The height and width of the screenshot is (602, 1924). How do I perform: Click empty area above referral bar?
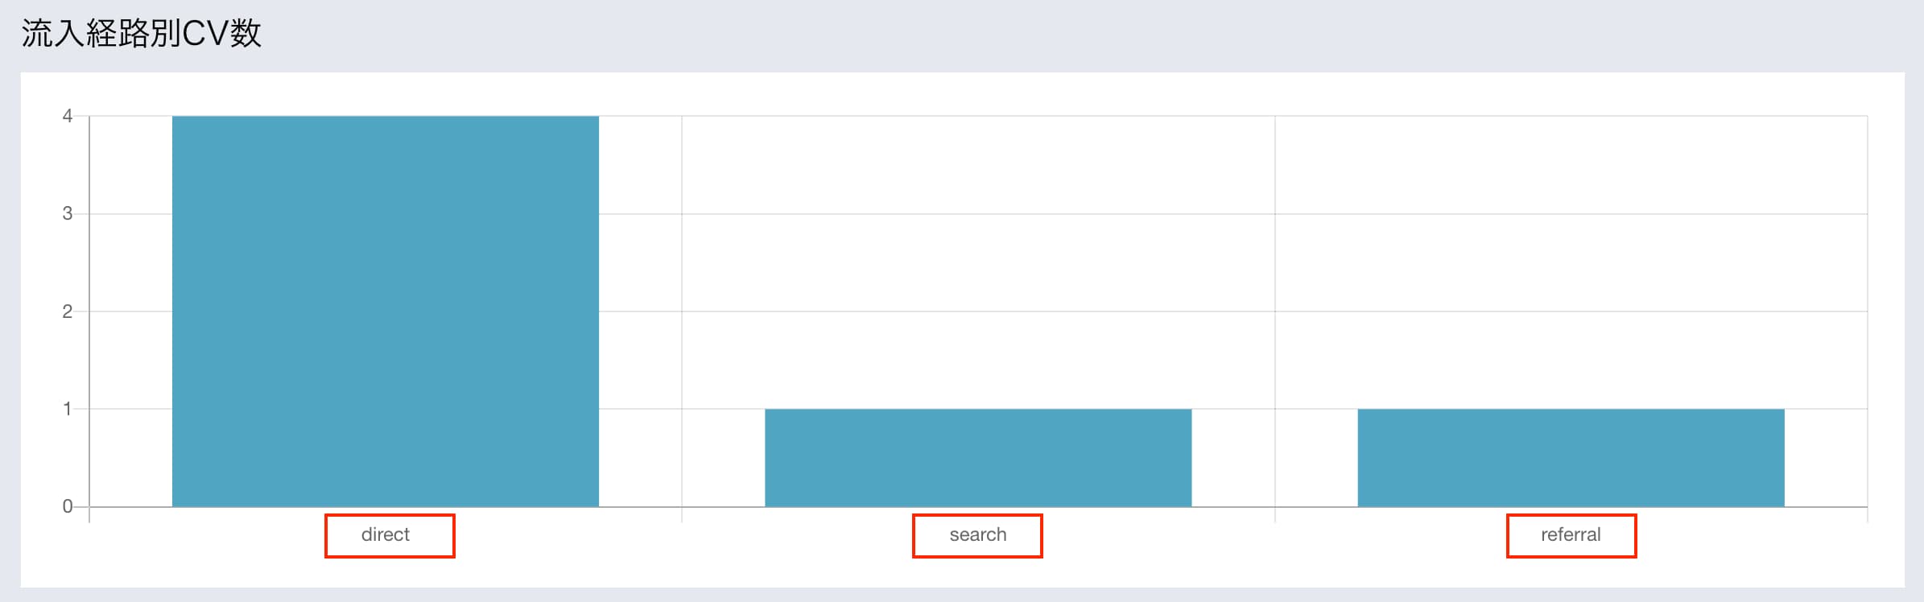click(1571, 262)
